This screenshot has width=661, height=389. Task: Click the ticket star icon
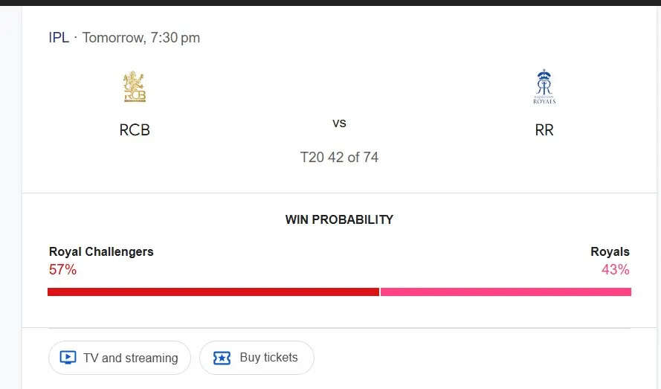pyautogui.click(x=222, y=358)
